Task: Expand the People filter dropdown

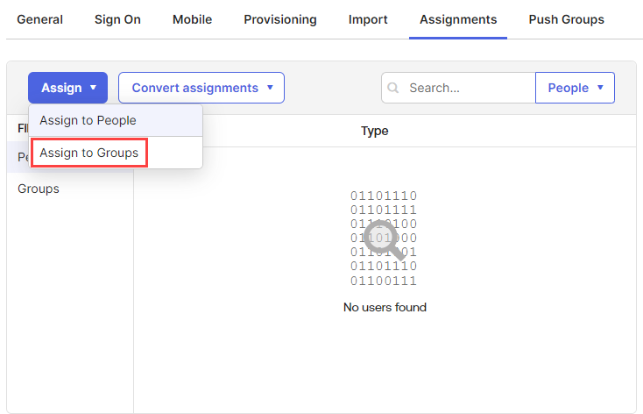Action: [x=575, y=88]
